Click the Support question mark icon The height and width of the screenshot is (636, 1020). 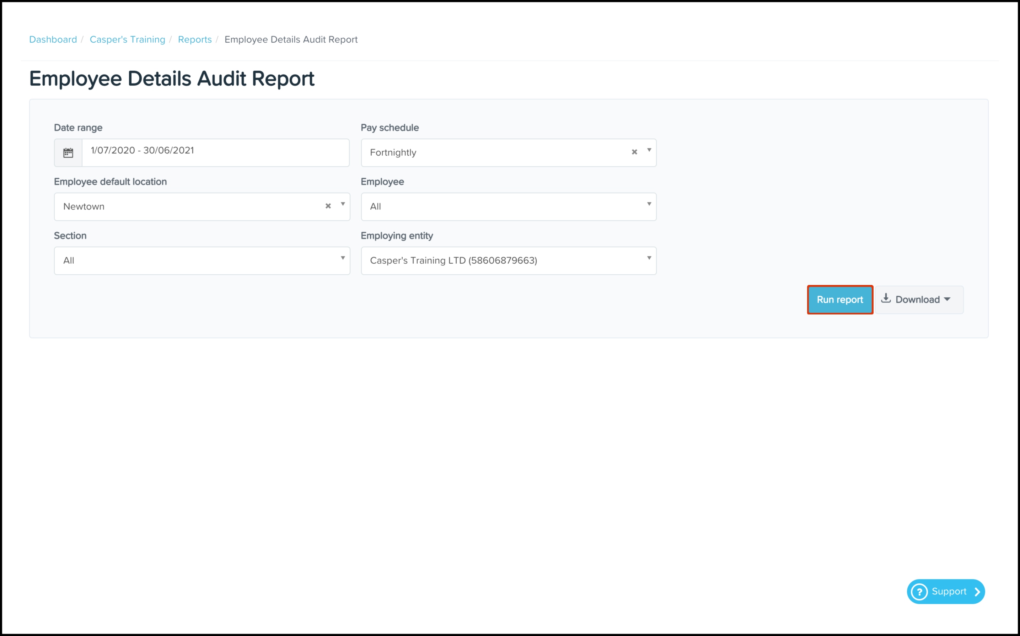click(x=919, y=592)
